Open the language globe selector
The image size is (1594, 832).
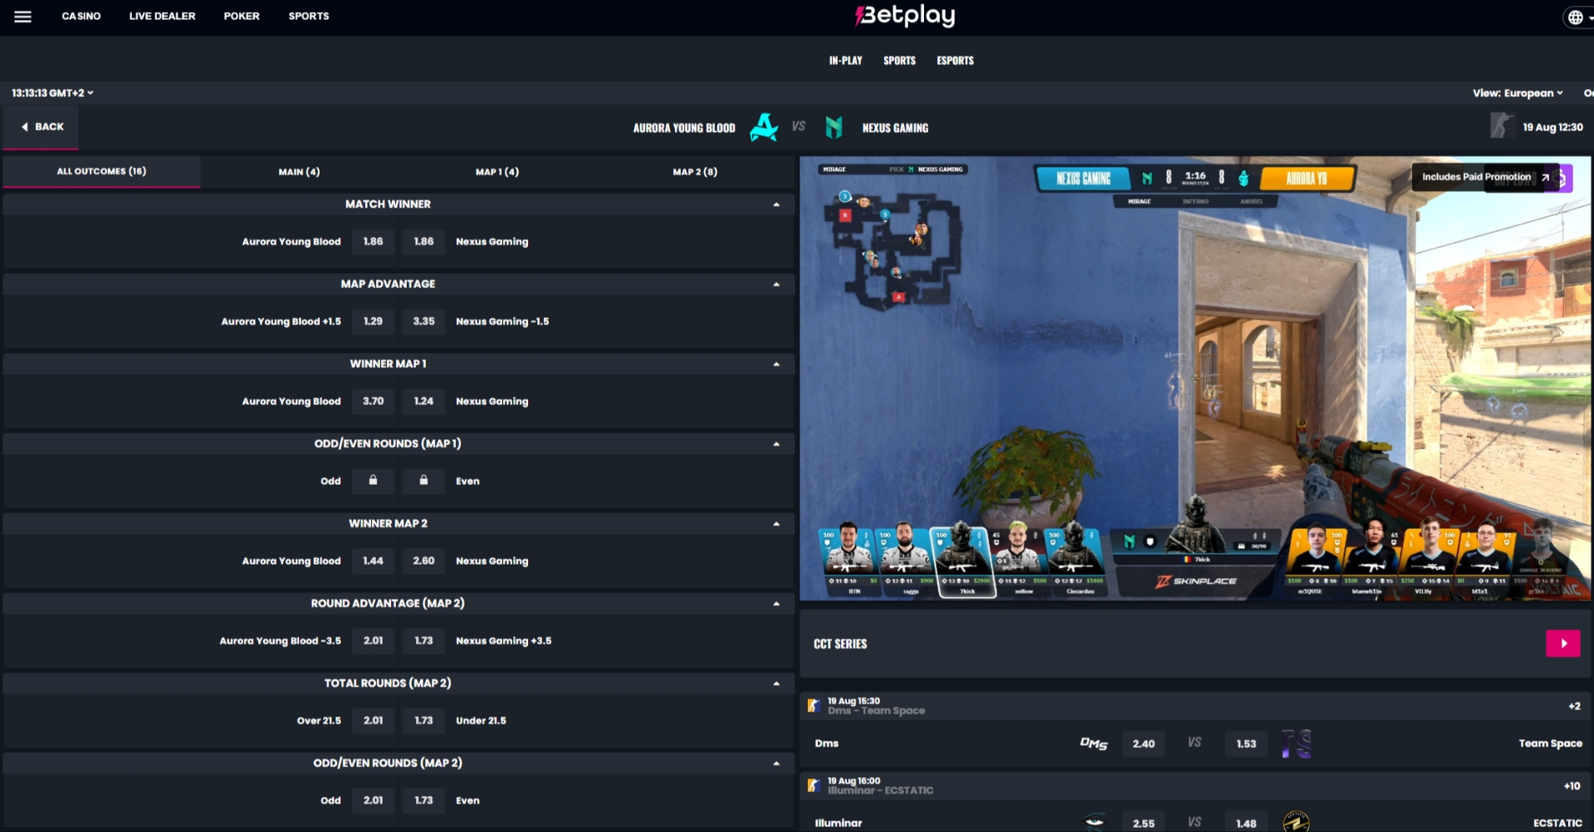(x=1575, y=17)
